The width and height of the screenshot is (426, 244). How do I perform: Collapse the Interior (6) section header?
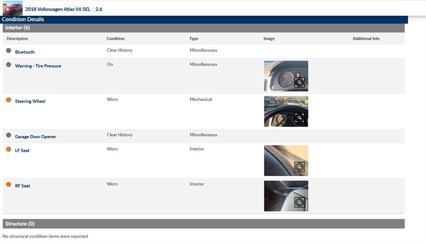[x=204, y=28]
